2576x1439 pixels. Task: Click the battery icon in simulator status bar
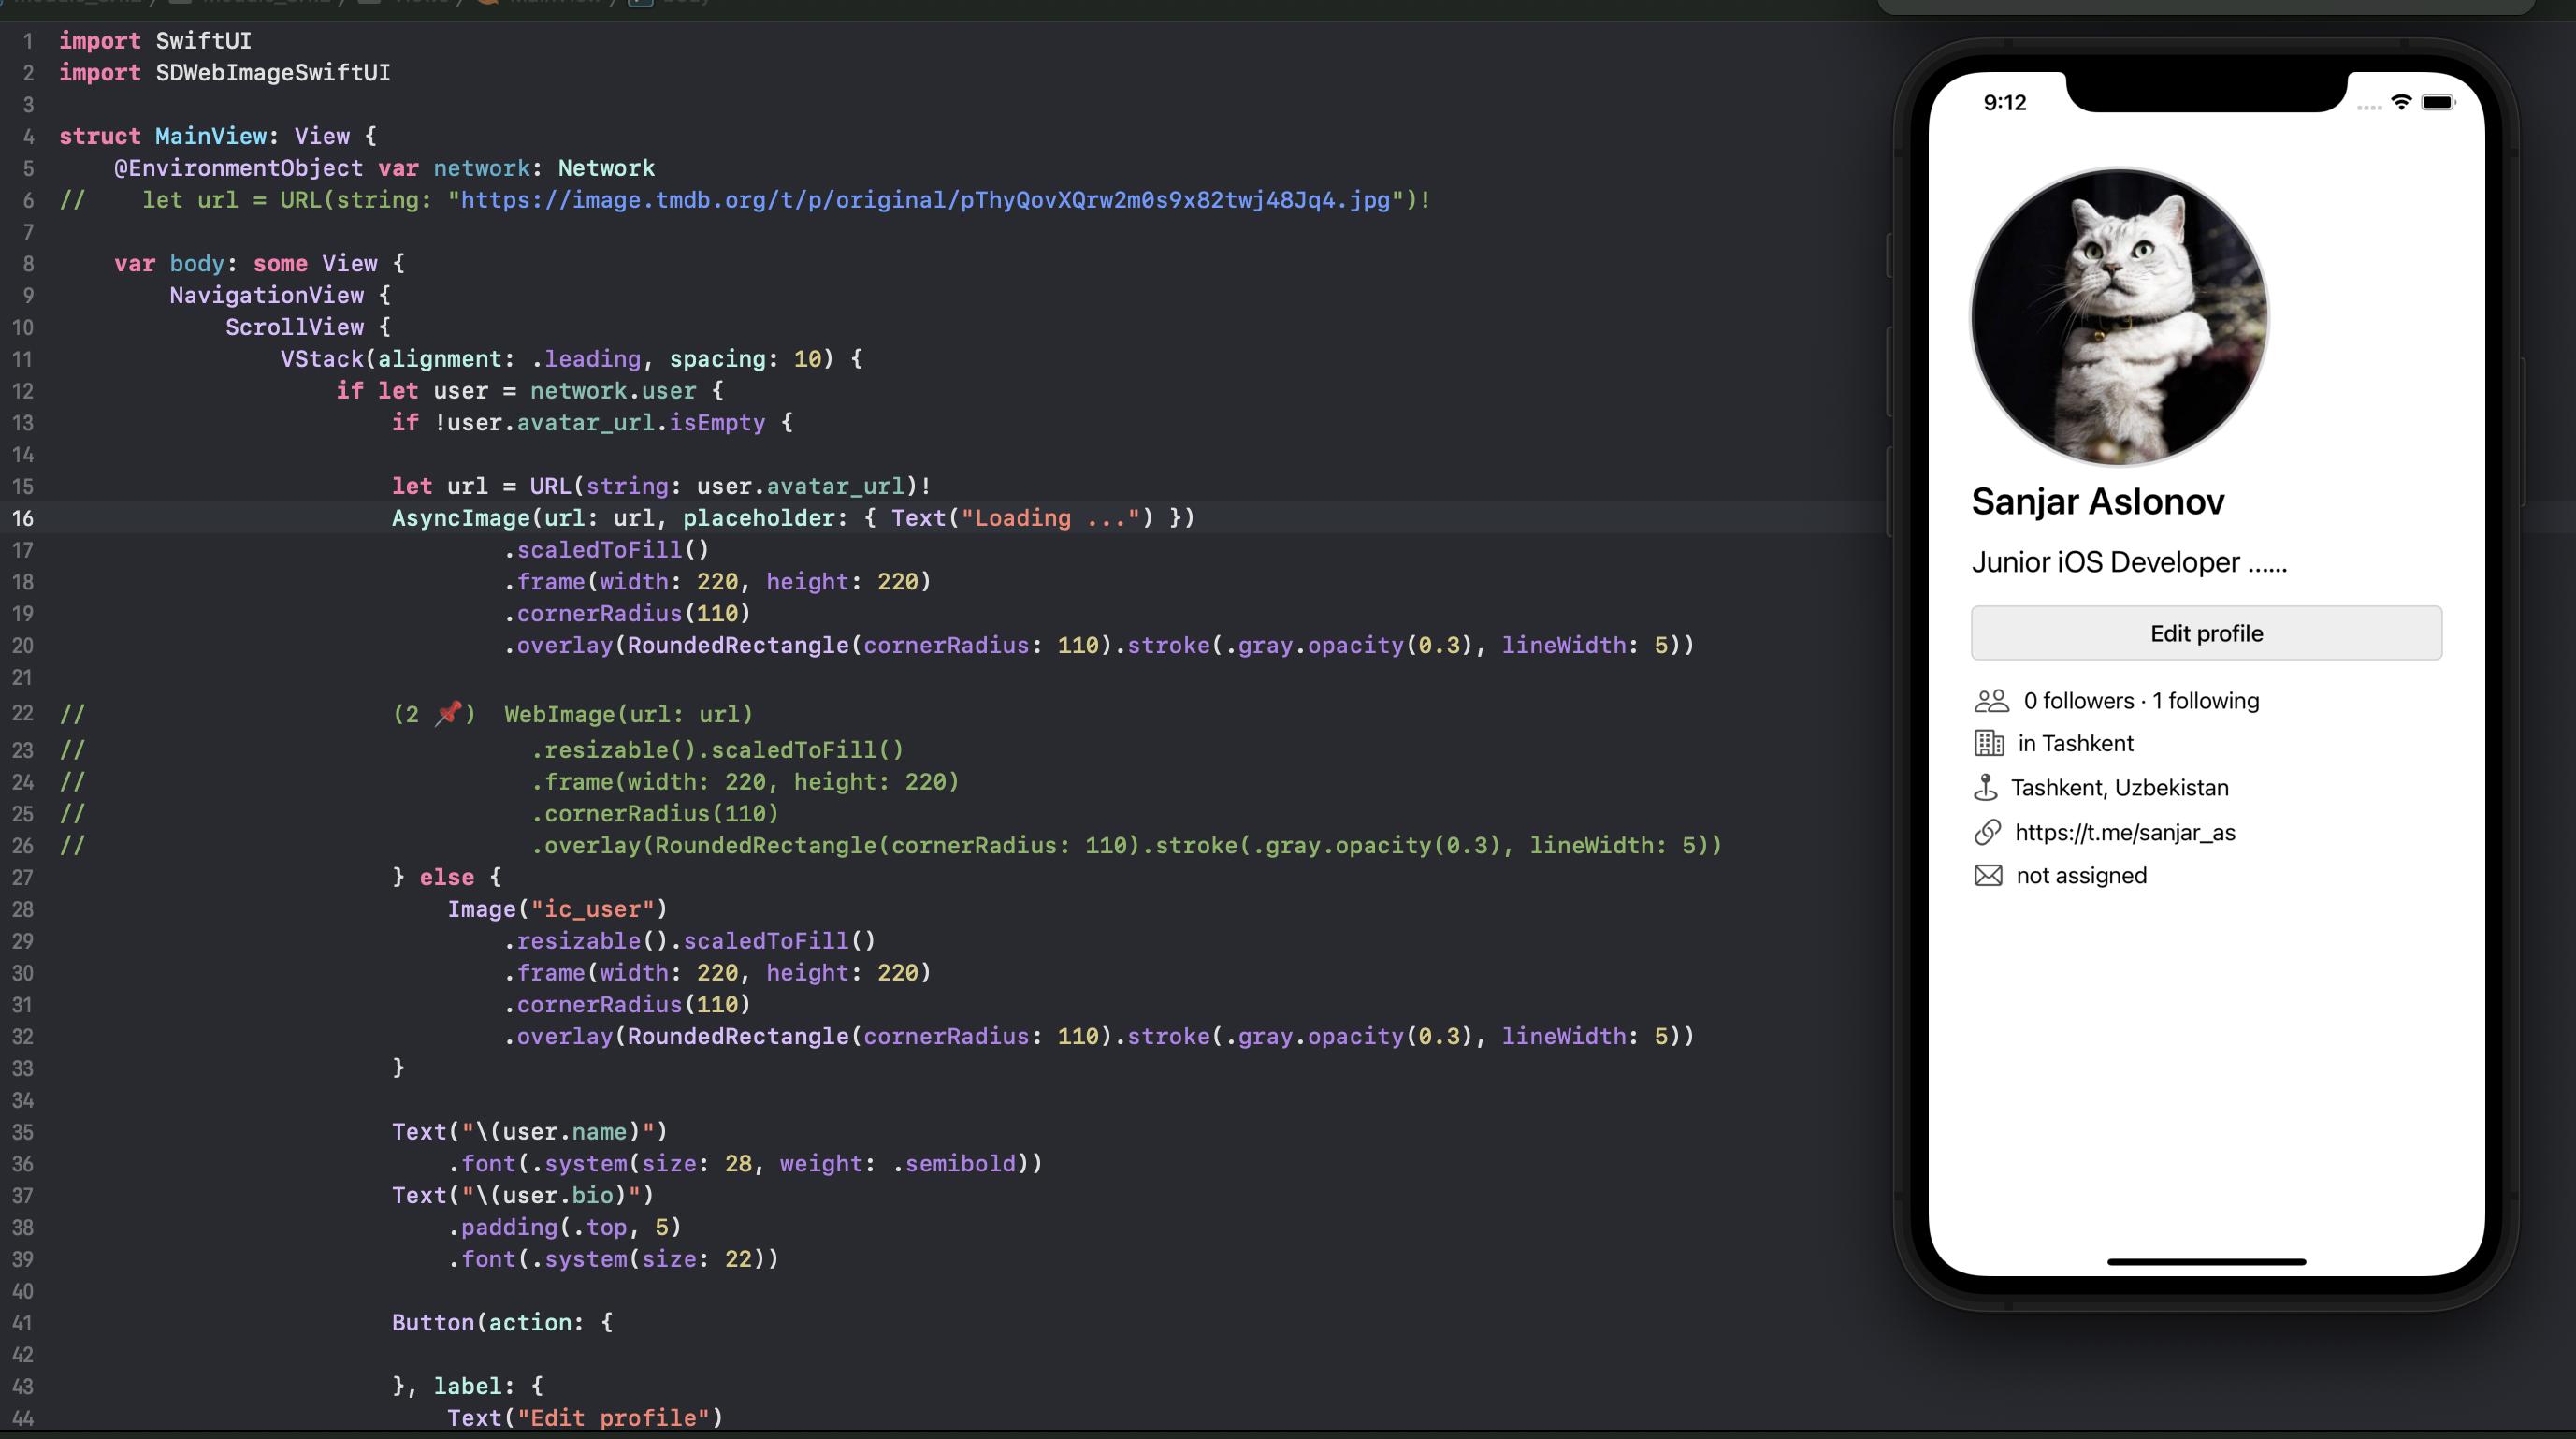(2437, 103)
